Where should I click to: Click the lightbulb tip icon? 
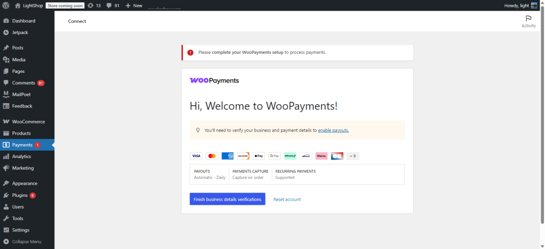click(x=198, y=130)
